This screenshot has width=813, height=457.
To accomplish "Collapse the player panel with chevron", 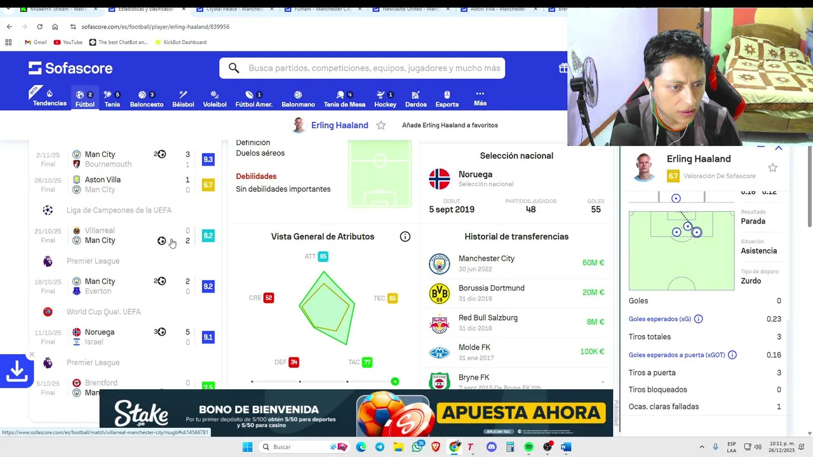I will tap(779, 147).
